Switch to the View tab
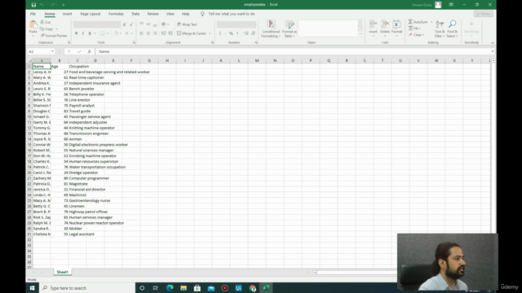The image size is (522, 293). [x=170, y=14]
